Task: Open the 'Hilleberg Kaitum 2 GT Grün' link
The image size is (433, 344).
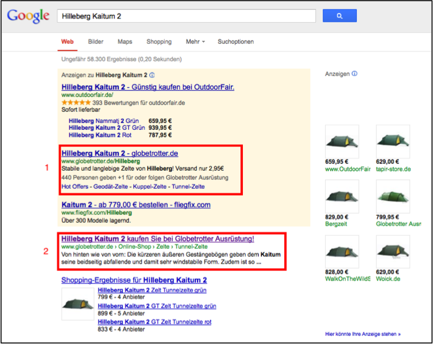Action: [x=107, y=127]
